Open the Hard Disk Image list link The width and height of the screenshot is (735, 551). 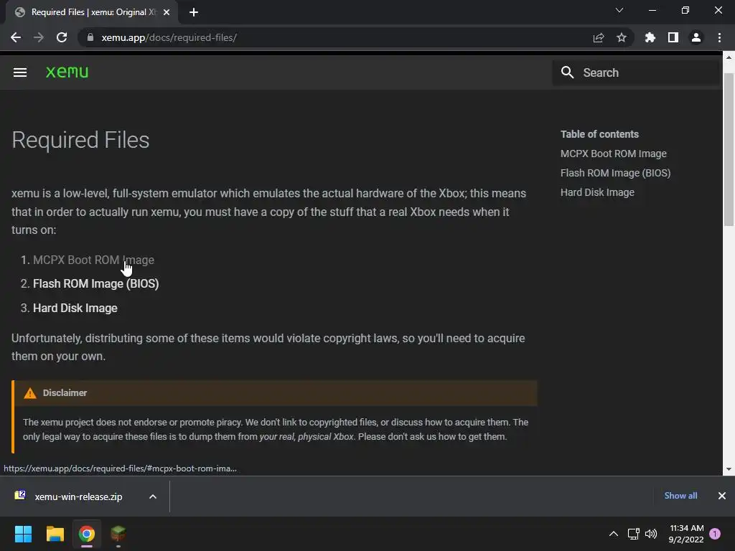(x=75, y=308)
